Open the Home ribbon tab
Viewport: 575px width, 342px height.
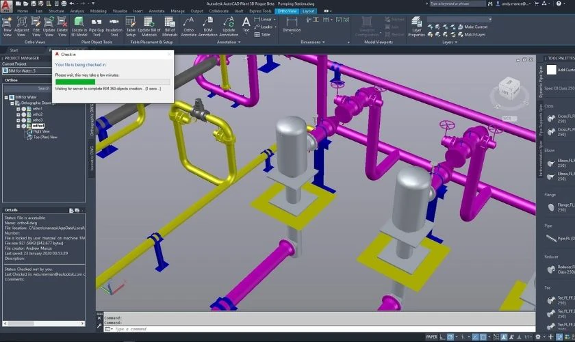(x=23, y=11)
